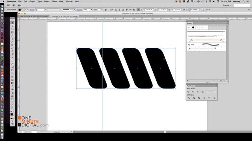This screenshot has height=141, width=252.
Task: Click the Crop pathfinder icon
Action: (x=204, y=98)
